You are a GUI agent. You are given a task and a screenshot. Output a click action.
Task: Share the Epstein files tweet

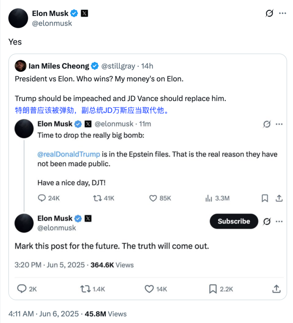279,198
